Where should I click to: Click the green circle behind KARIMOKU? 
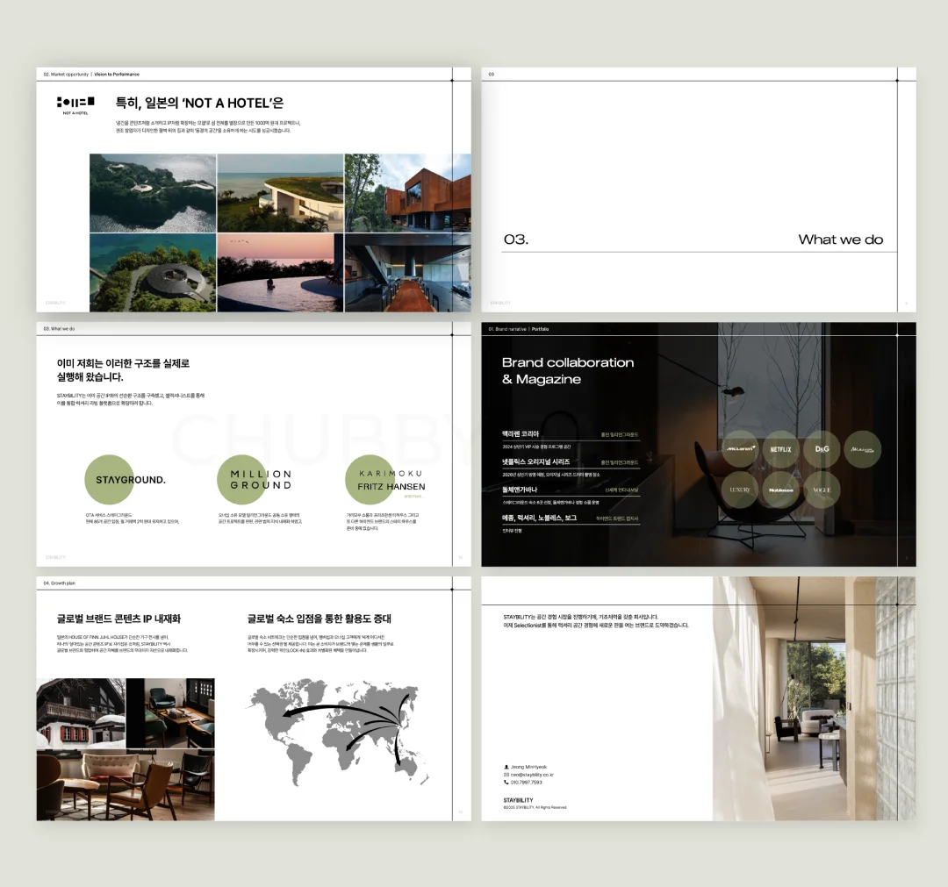coord(369,479)
